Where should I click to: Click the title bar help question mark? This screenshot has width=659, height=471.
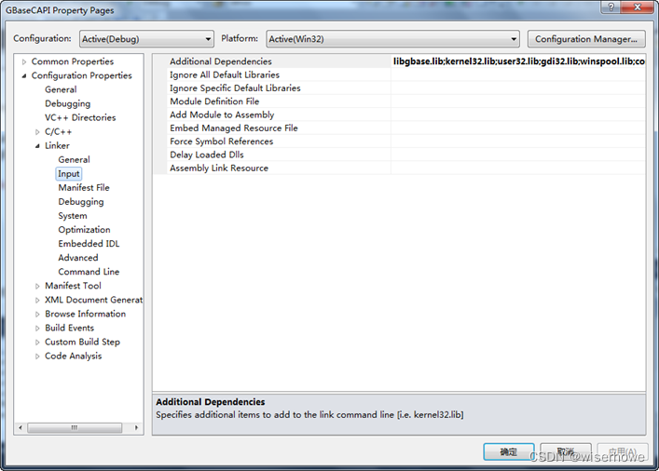click(x=611, y=7)
